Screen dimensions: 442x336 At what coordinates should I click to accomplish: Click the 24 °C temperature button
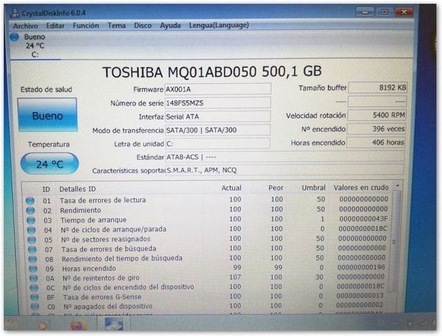click(x=50, y=164)
